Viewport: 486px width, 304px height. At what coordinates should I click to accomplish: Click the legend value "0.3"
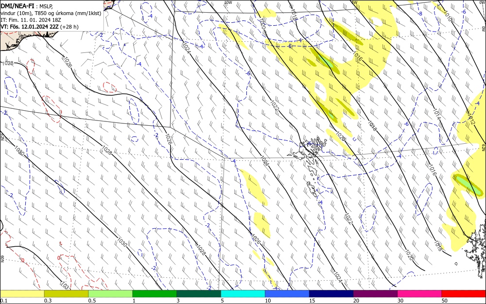pyautogui.click(x=48, y=301)
